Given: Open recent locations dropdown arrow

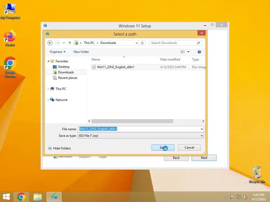Looking at the screenshot, I should pyautogui.click(x=64, y=43).
